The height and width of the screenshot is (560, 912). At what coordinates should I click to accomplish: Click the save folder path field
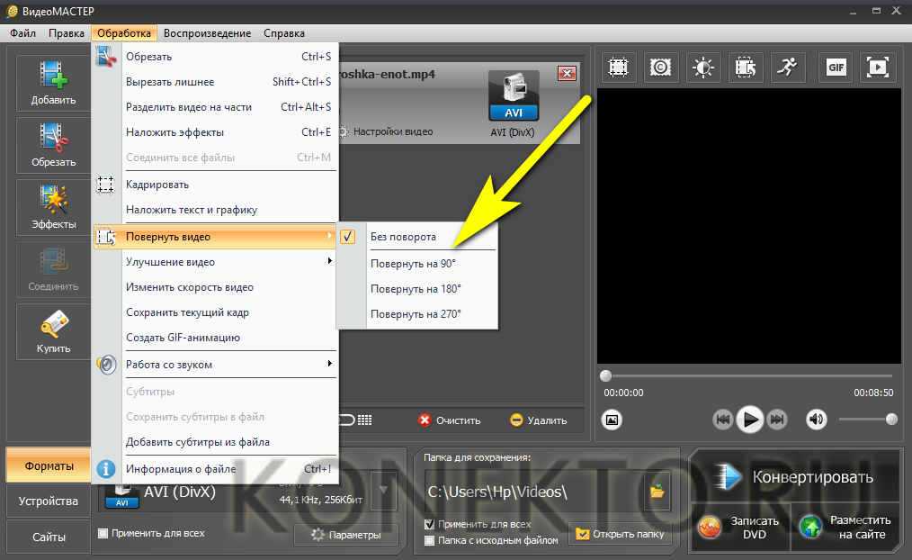[x=534, y=492]
